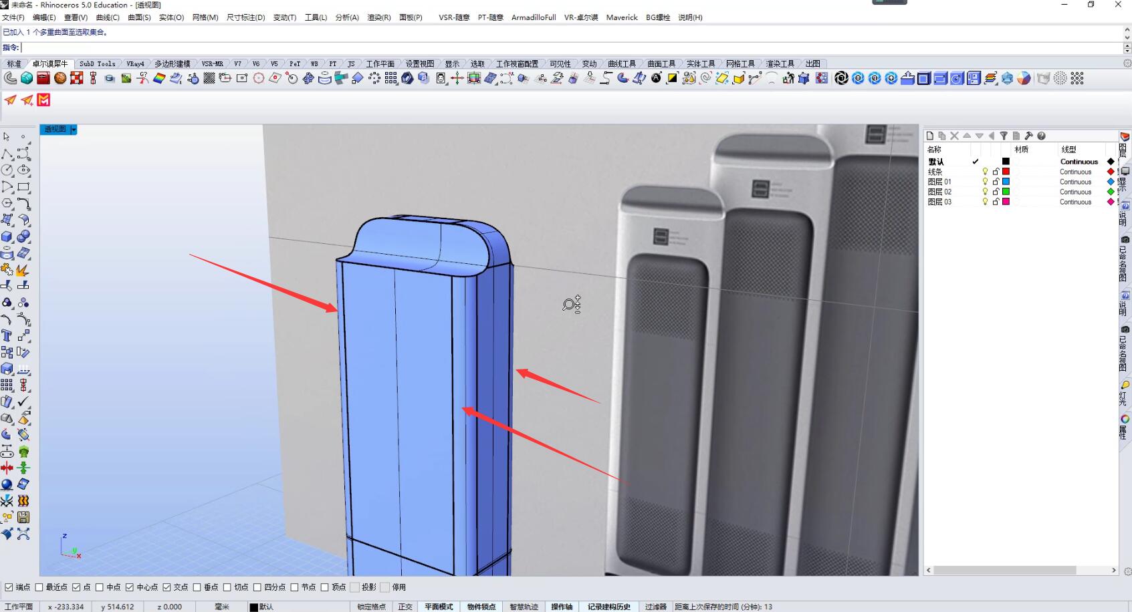
Task: Click the colored pie sphere icon in toolbar
Action: pyautogui.click(x=1024, y=78)
